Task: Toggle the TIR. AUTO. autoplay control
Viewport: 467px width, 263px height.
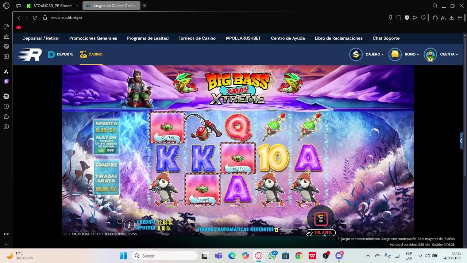Action: coord(321,233)
